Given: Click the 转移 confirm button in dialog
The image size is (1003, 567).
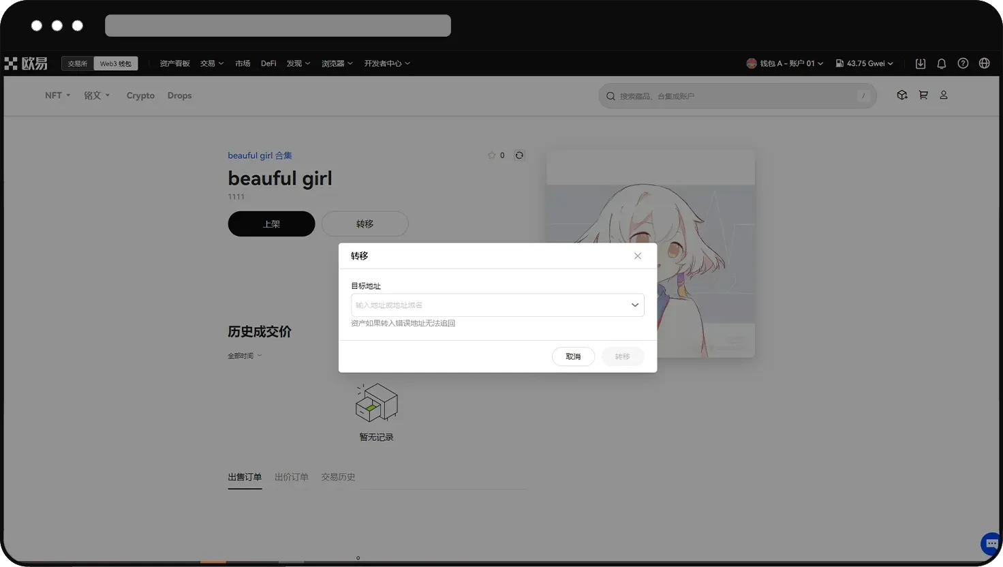Looking at the screenshot, I should (623, 356).
